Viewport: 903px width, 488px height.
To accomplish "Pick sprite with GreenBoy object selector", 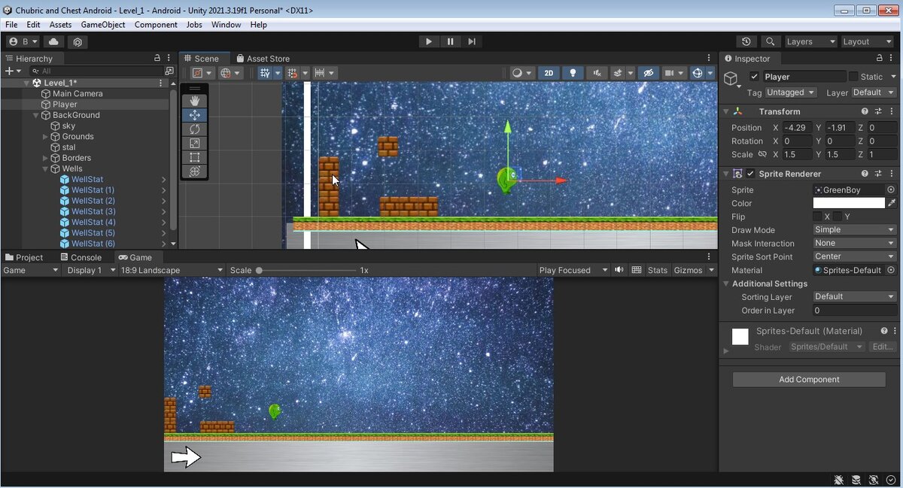I will click(891, 190).
